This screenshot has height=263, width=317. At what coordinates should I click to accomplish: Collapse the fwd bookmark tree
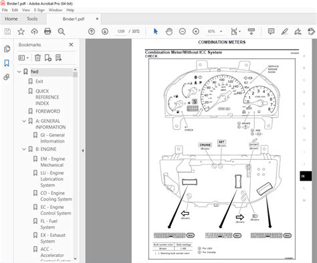pyautogui.click(x=19, y=72)
